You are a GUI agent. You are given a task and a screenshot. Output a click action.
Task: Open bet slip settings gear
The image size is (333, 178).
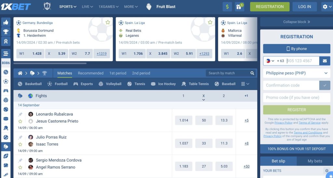click(327, 171)
